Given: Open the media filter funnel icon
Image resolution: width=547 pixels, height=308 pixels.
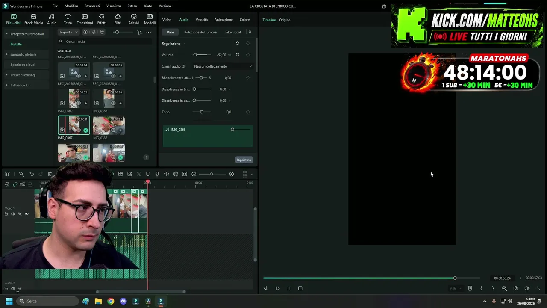Looking at the screenshot, I should point(139,32).
